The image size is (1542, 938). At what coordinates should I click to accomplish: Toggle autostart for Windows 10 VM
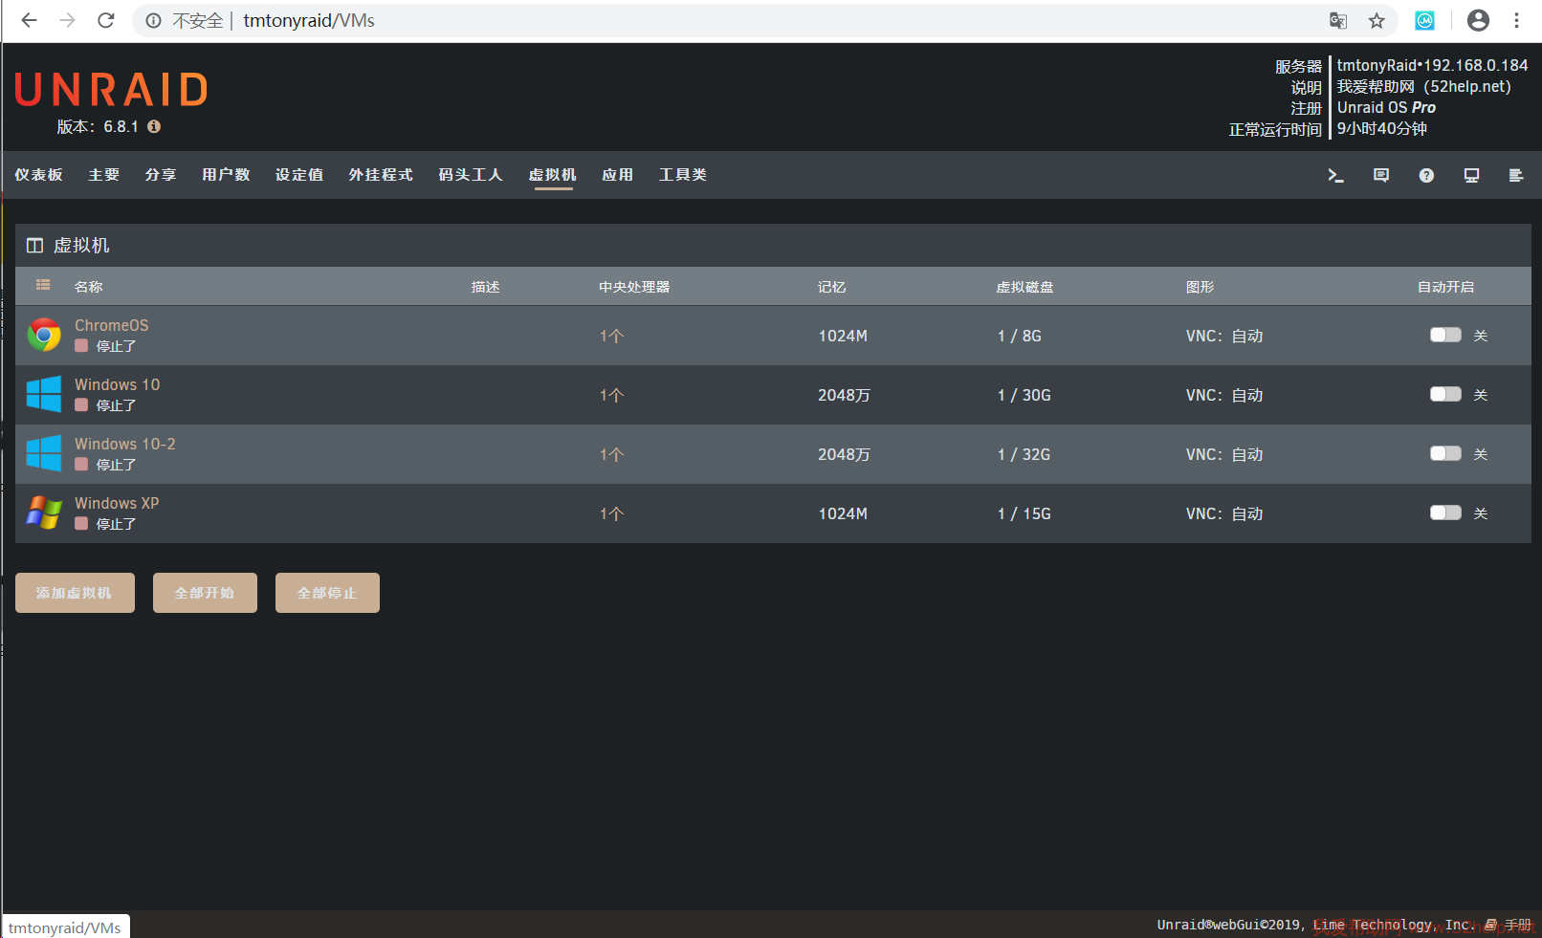tap(1444, 394)
